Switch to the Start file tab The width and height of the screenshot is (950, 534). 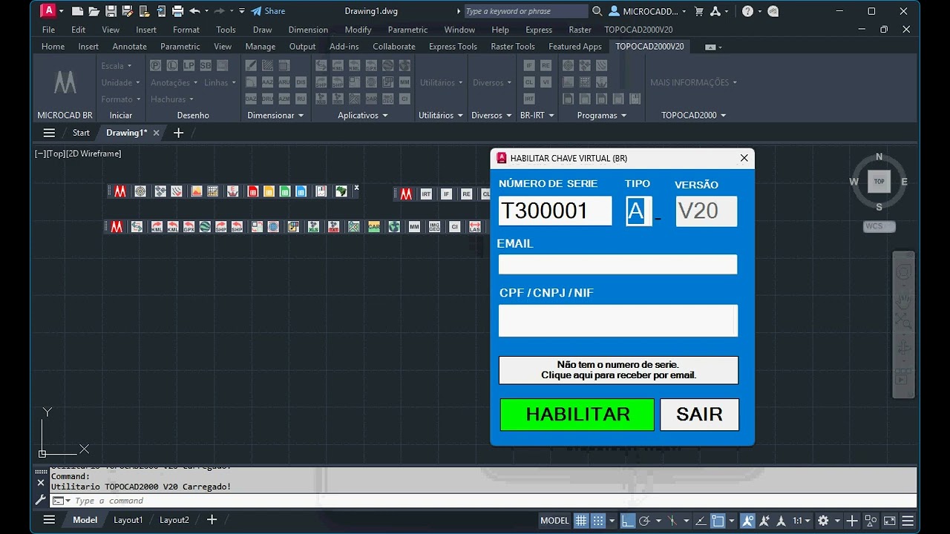point(81,133)
